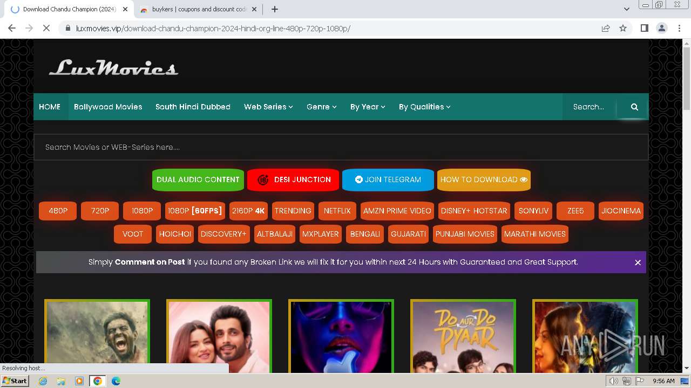Click the Windows Start button
Viewport: 691px width, 388px height.
coord(15,381)
